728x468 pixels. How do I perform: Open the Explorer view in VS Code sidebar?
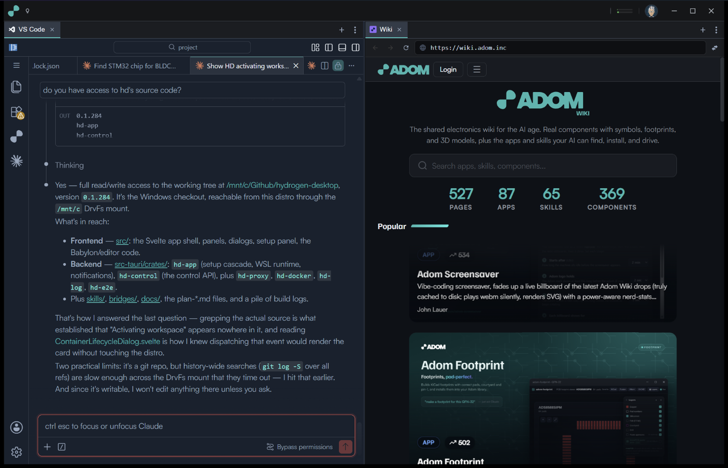click(17, 86)
